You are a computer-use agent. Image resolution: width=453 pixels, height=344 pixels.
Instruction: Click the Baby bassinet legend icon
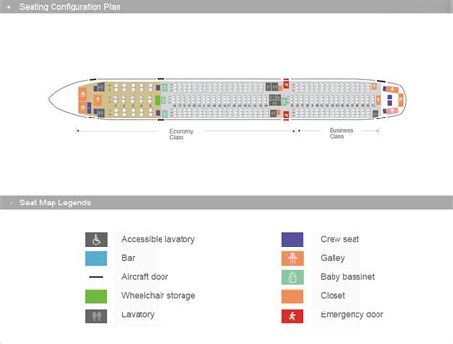tap(292, 277)
